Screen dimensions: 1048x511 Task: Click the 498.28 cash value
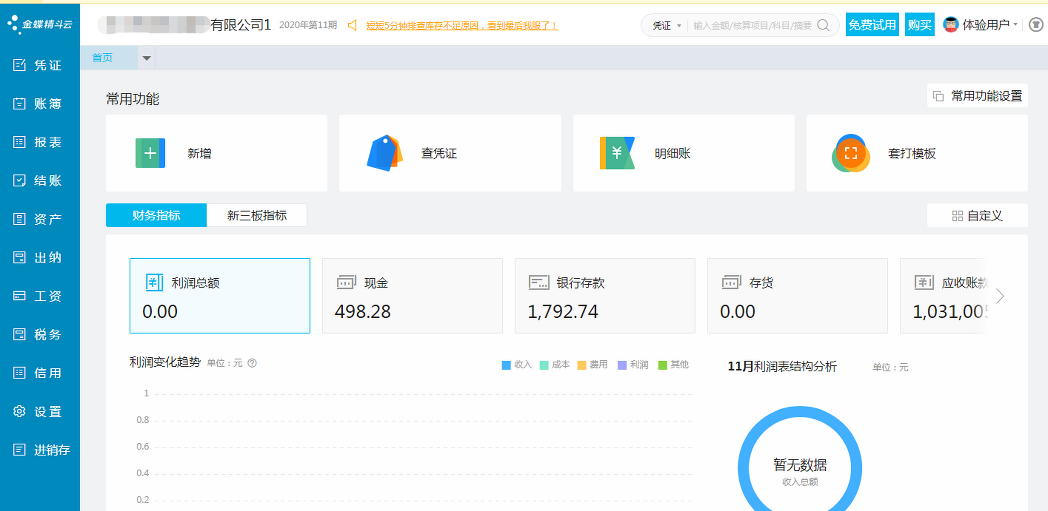(363, 311)
